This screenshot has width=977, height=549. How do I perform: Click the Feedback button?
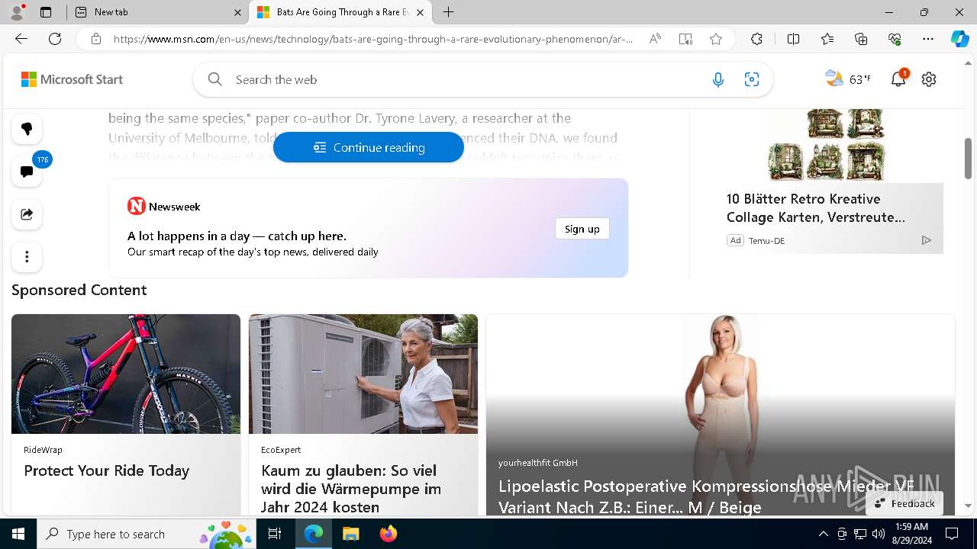coord(904,503)
